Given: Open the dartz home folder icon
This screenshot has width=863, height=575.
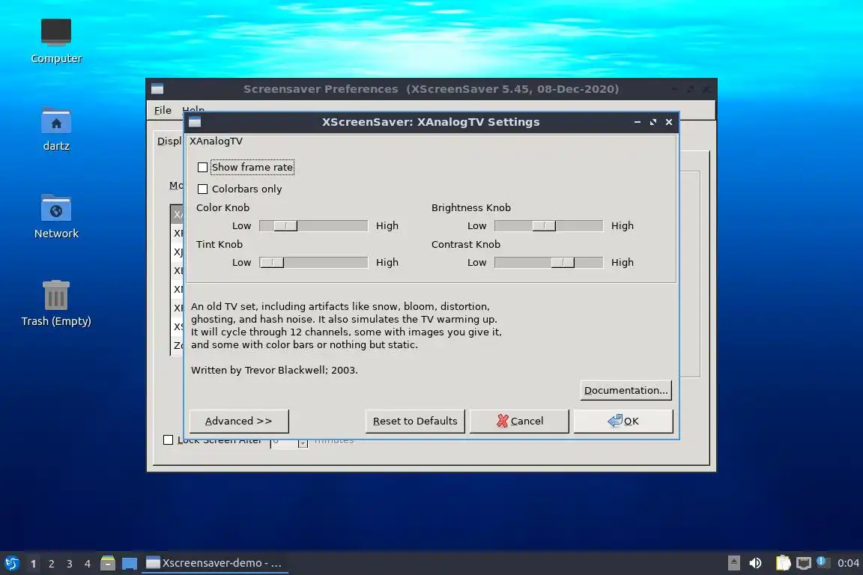Looking at the screenshot, I should click(56, 129).
